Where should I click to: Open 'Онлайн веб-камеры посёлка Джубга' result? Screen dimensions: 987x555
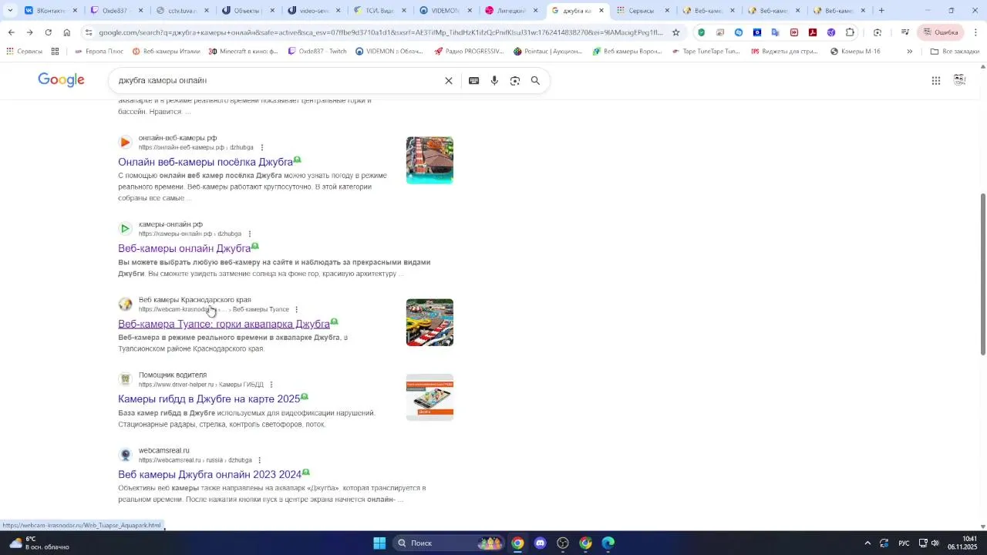[205, 162]
